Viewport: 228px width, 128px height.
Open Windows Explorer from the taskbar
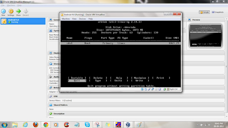15,125
